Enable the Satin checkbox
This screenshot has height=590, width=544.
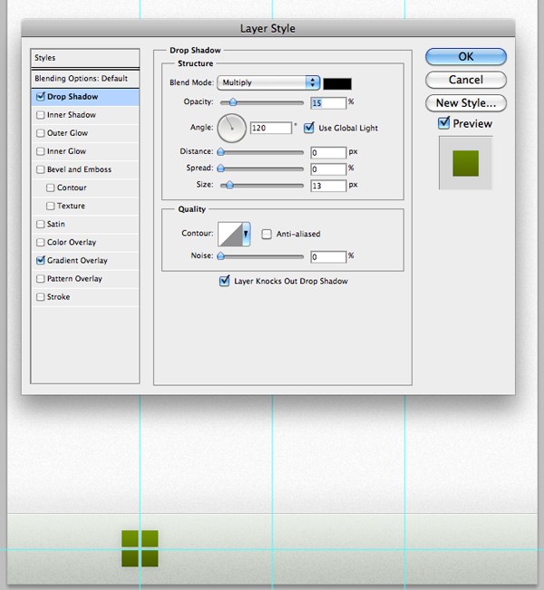[40, 224]
